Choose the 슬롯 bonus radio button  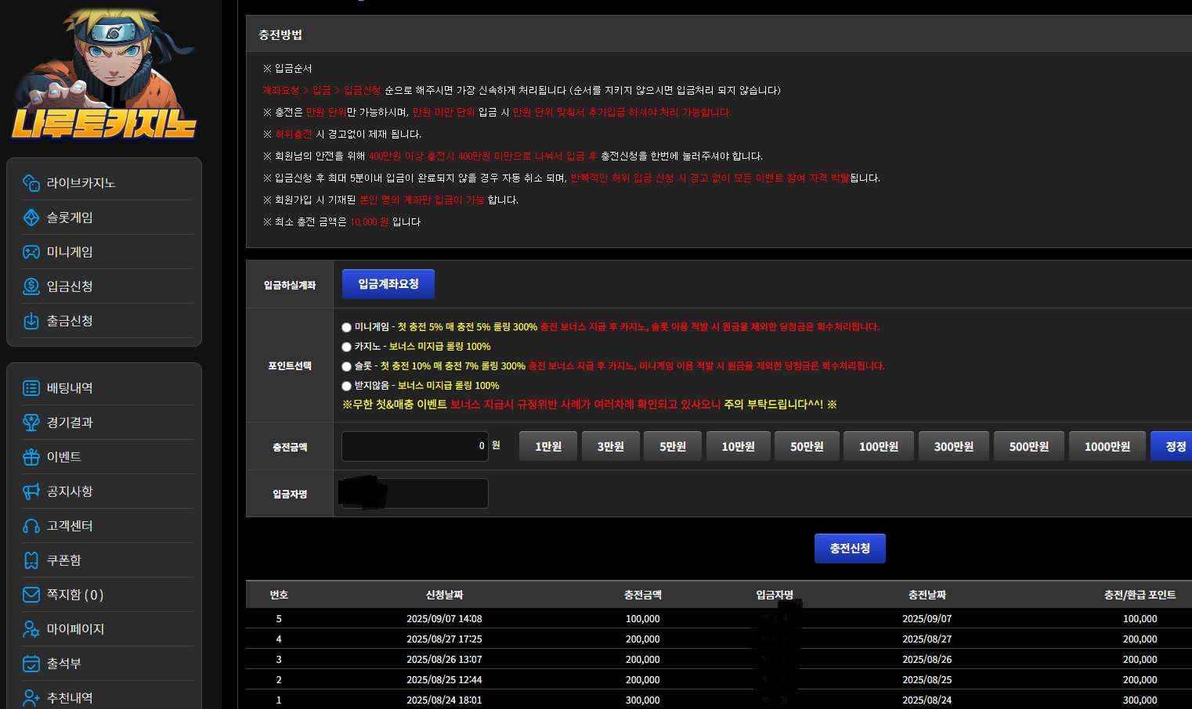346,366
